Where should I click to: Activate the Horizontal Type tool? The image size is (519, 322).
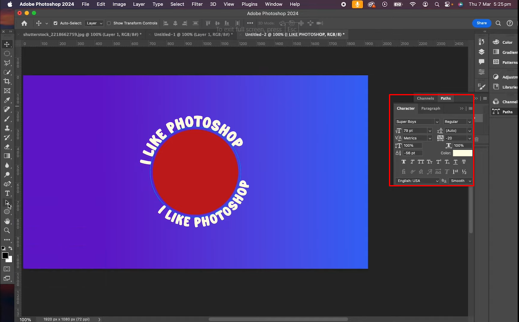coord(7,193)
